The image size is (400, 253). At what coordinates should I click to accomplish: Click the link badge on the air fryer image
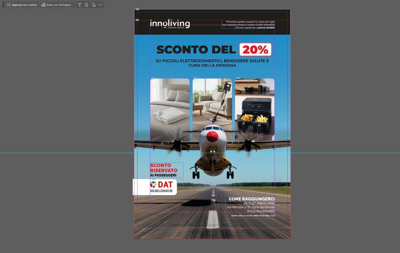point(238,78)
